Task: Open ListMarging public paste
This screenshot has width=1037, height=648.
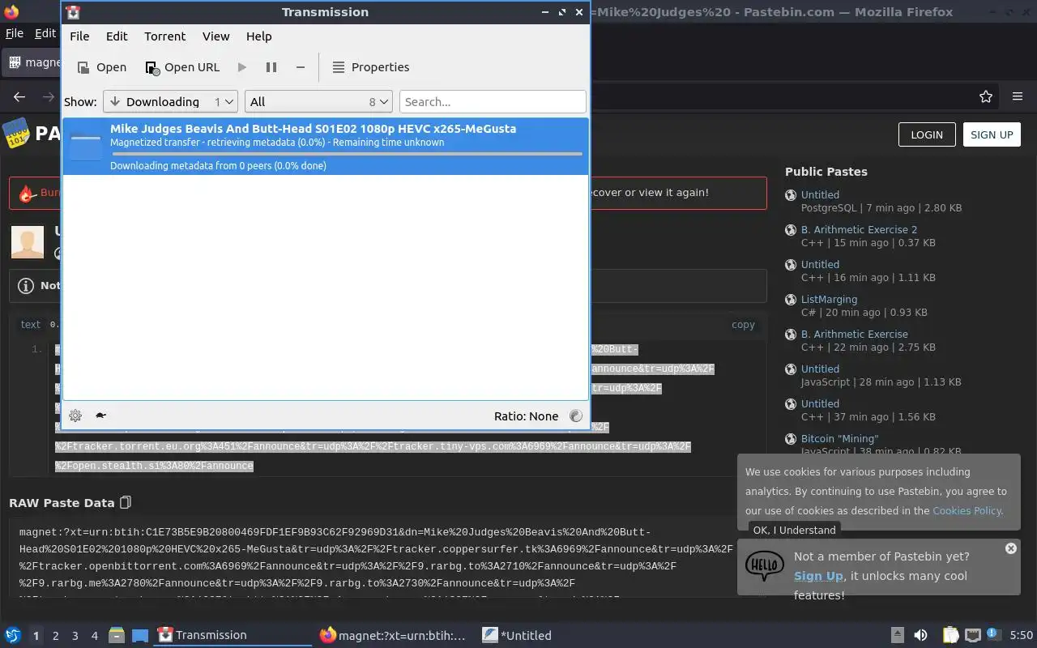Action: pos(829,299)
